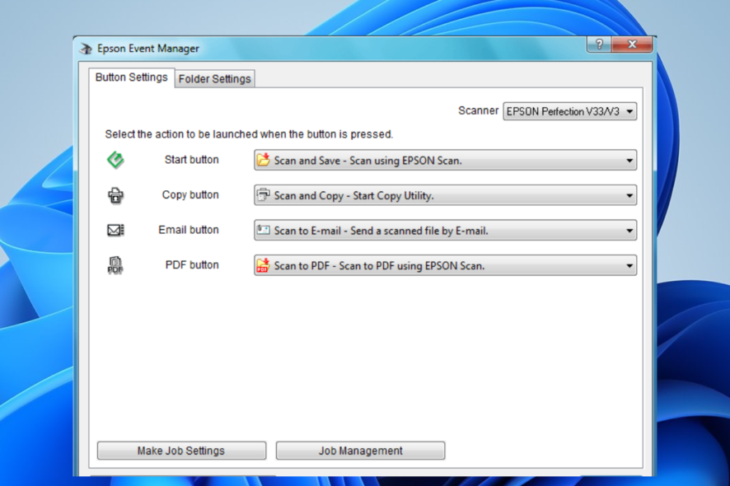Click the red Scan to PDF icon
The height and width of the screenshot is (486, 730).
[x=264, y=265]
